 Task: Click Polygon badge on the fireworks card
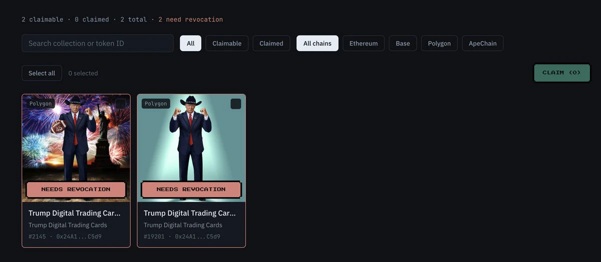point(41,103)
